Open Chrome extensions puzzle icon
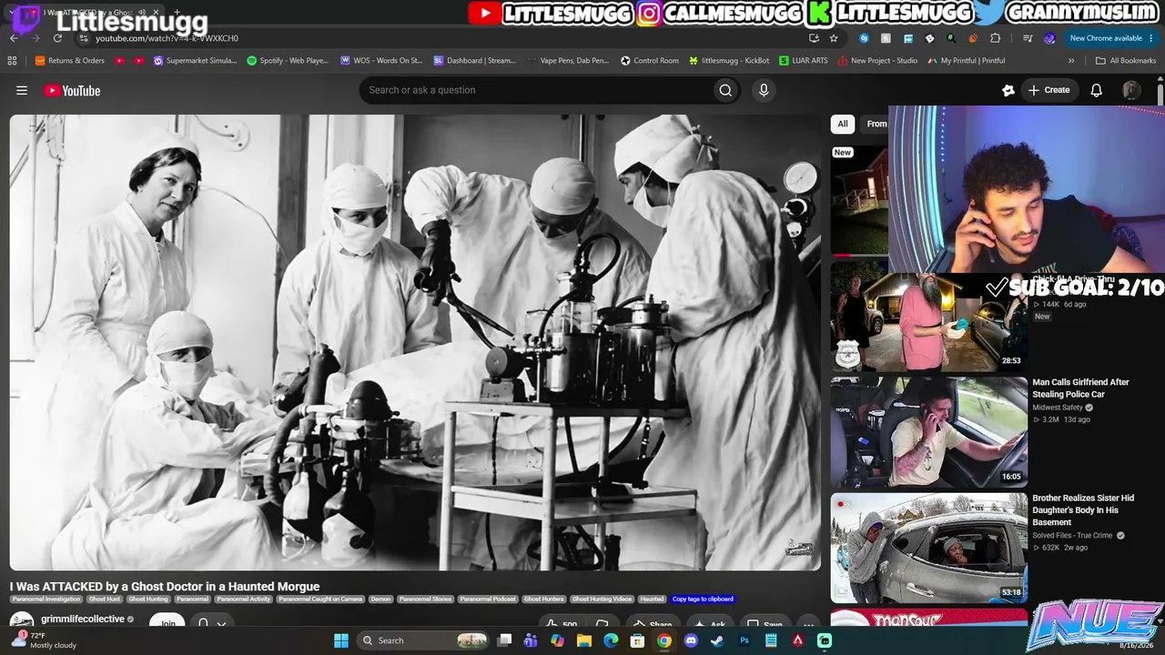Viewport: 1165px width, 655px height. [995, 38]
